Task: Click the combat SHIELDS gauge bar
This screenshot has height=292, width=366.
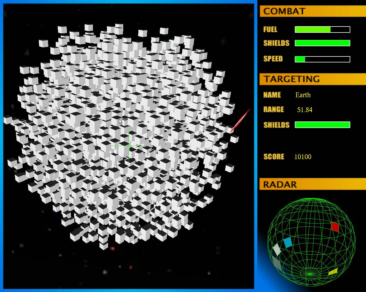Action: pyautogui.click(x=322, y=43)
